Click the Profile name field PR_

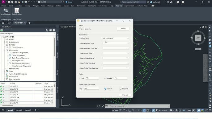pyautogui.click(x=92, y=78)
